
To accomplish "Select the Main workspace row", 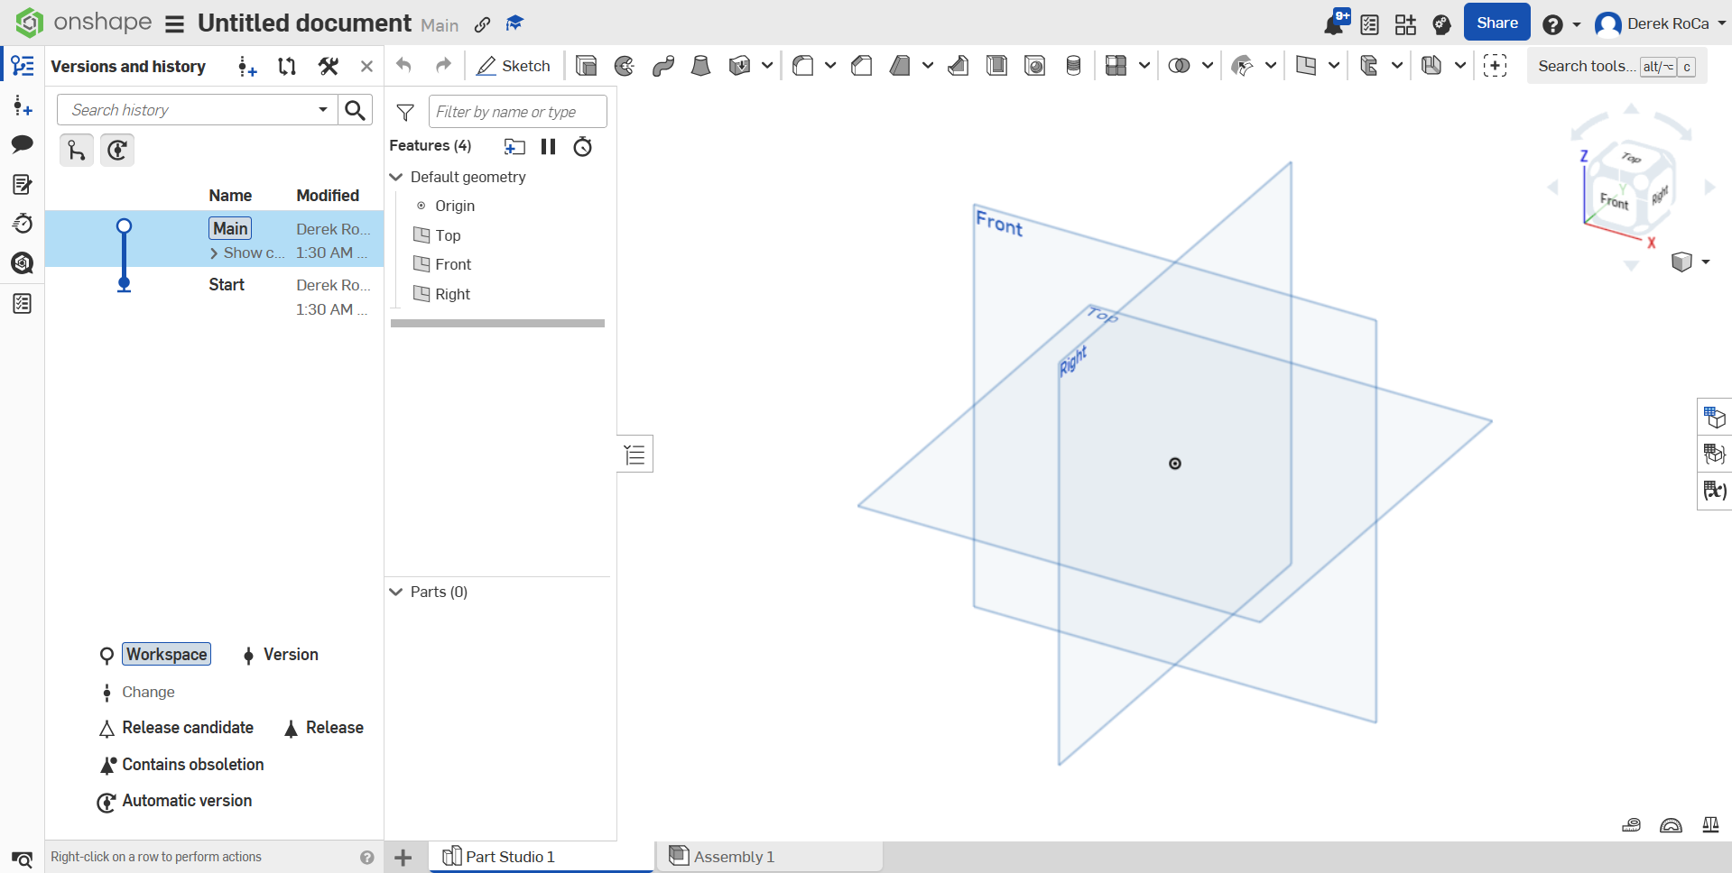I will point(215,239).
